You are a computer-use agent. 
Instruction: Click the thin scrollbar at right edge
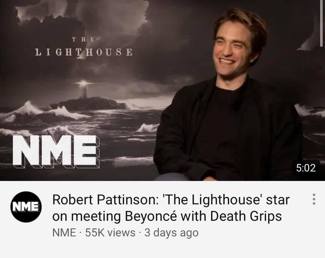pyautogui.click(x=321, y=23)
